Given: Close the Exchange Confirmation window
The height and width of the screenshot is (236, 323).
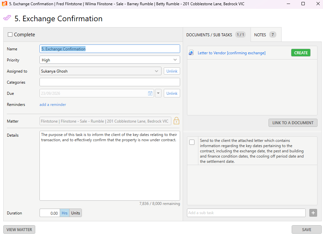Looking at the screenshot, I should pyautogui.click(x=318, y=4).
